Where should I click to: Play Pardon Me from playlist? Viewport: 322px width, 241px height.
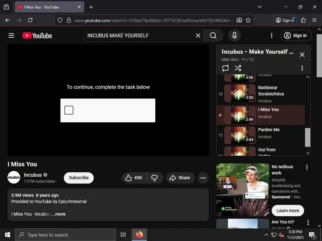261,135
